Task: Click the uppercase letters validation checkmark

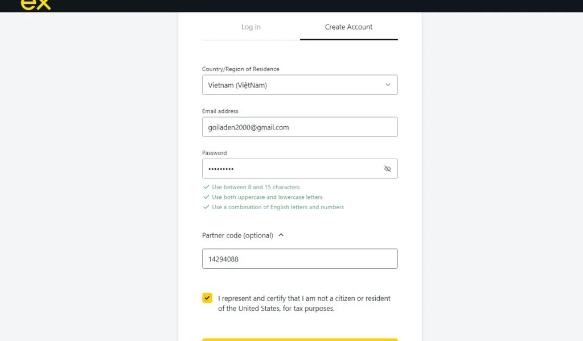Action: pos(206,197)
